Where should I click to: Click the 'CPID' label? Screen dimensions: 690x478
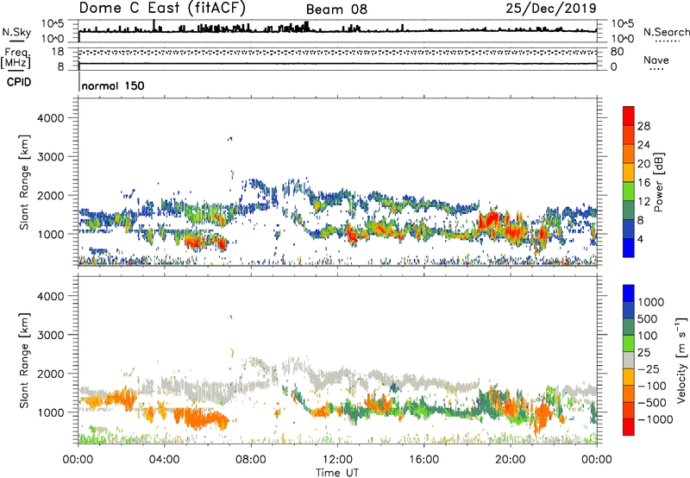click(x=19, y=82)
